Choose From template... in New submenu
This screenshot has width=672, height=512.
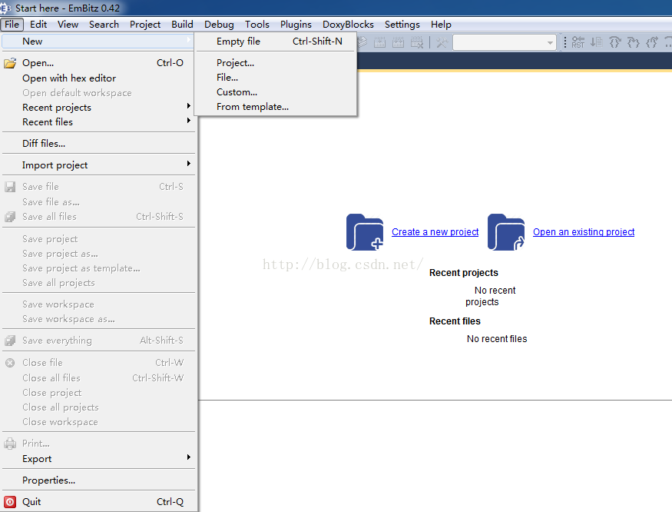(276, 106)
